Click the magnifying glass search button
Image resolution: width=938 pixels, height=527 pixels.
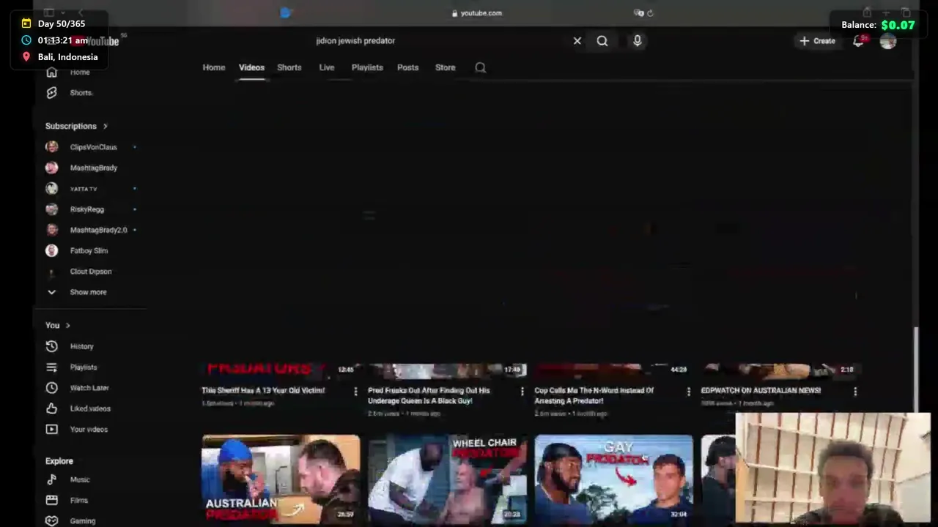602,41
